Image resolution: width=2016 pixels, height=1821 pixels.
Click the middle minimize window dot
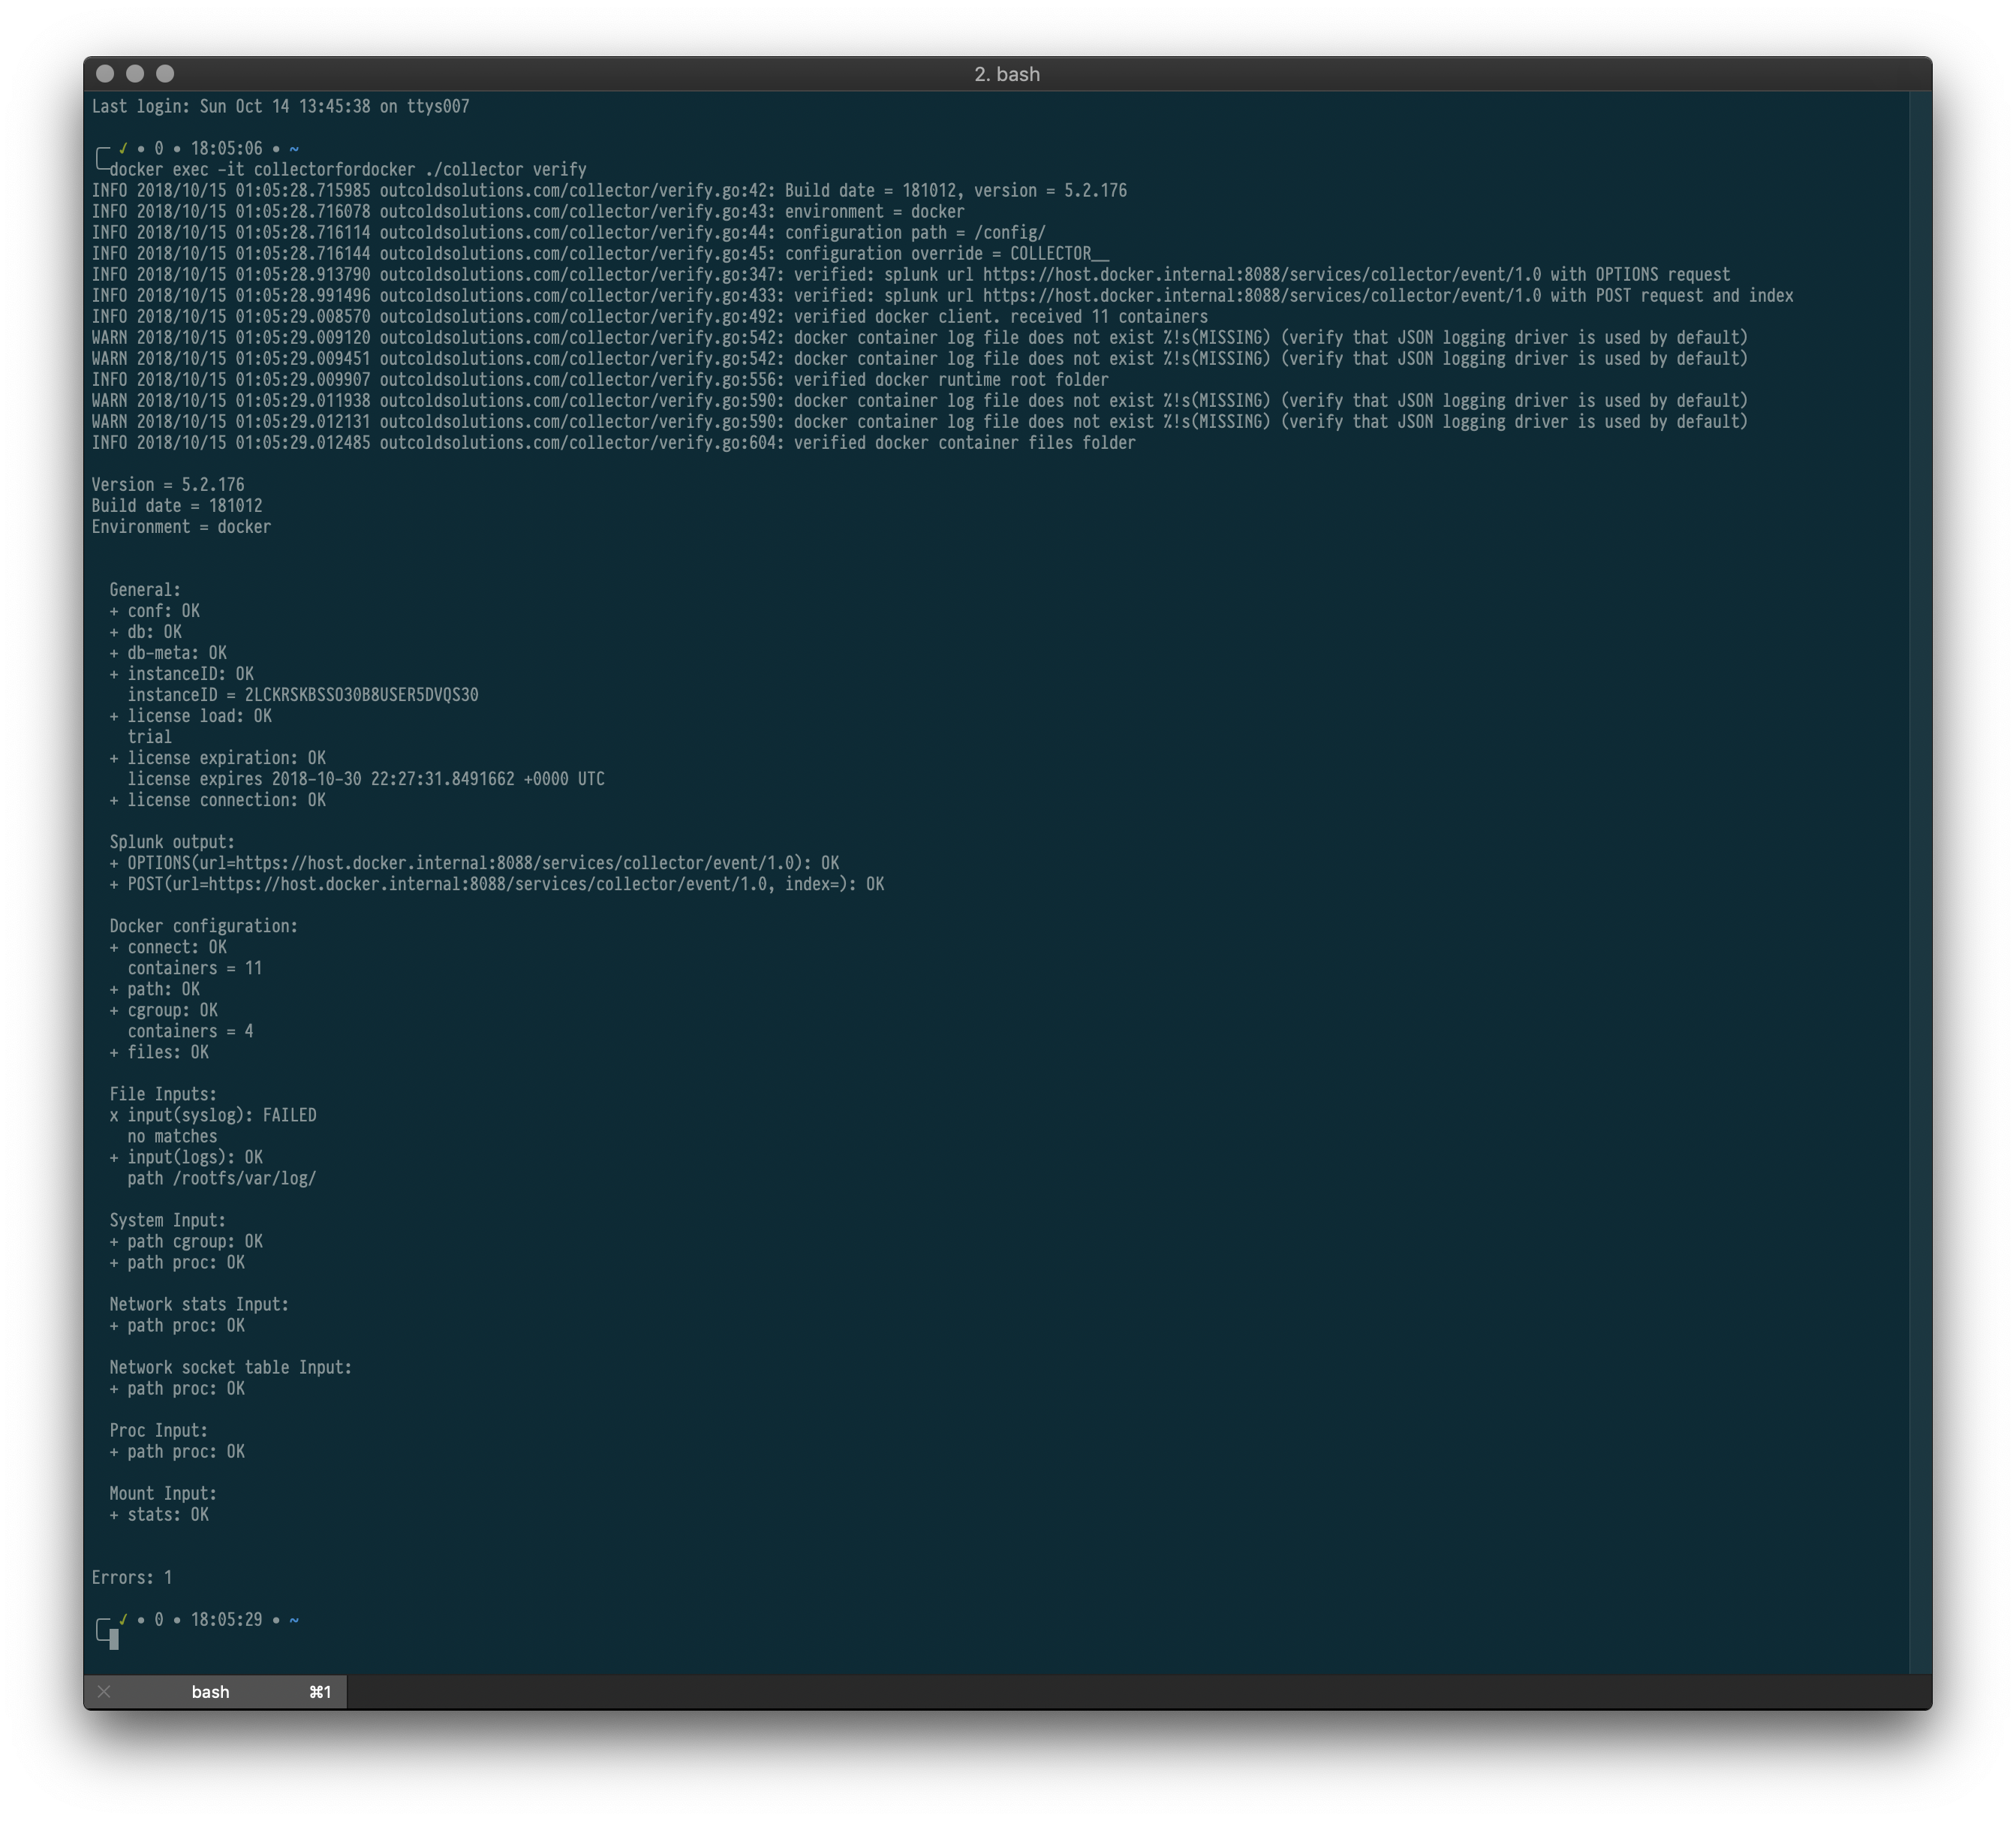135,73
